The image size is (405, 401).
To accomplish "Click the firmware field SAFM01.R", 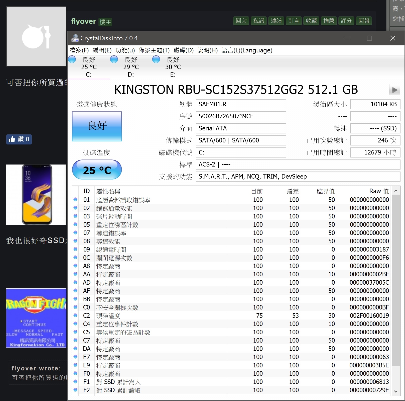I will (241, 104).
